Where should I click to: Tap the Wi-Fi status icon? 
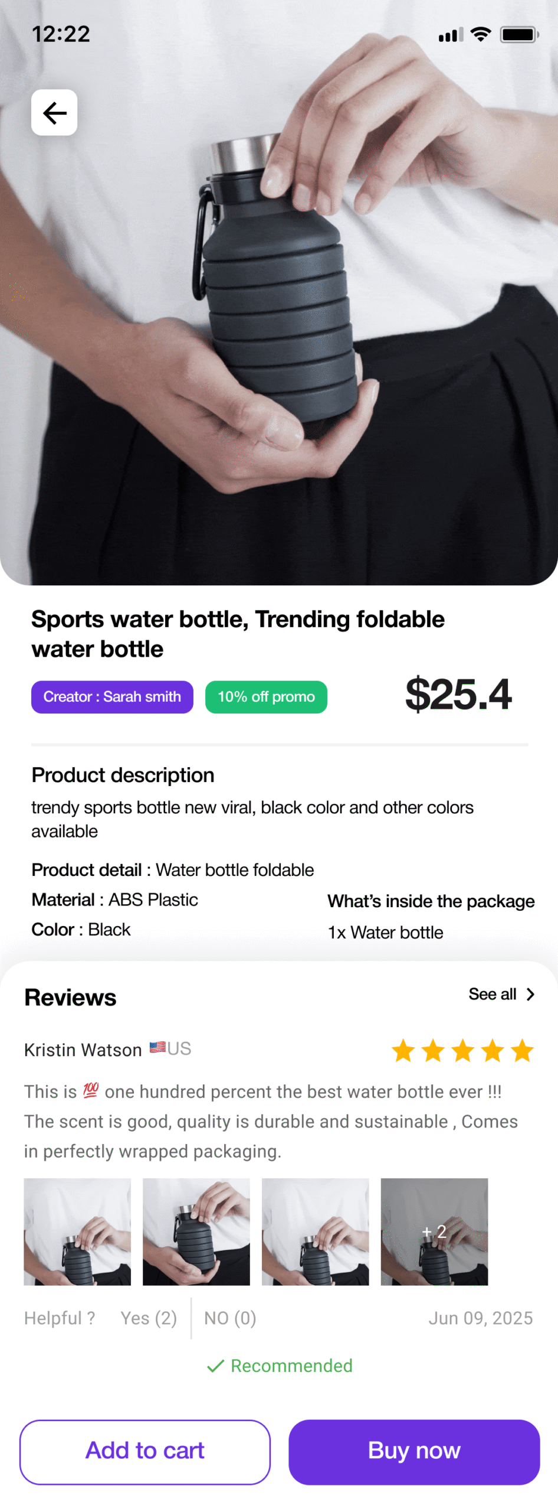coord(481,34)
